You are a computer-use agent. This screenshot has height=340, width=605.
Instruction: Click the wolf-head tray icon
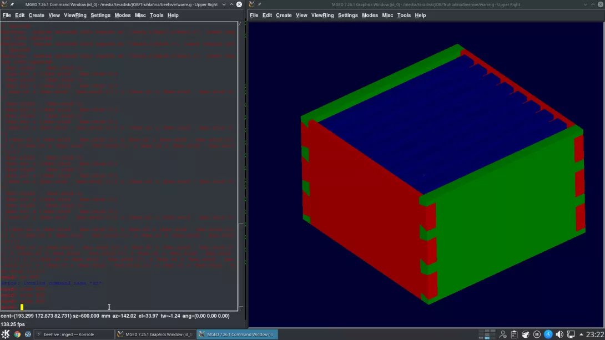pos(525,334)
